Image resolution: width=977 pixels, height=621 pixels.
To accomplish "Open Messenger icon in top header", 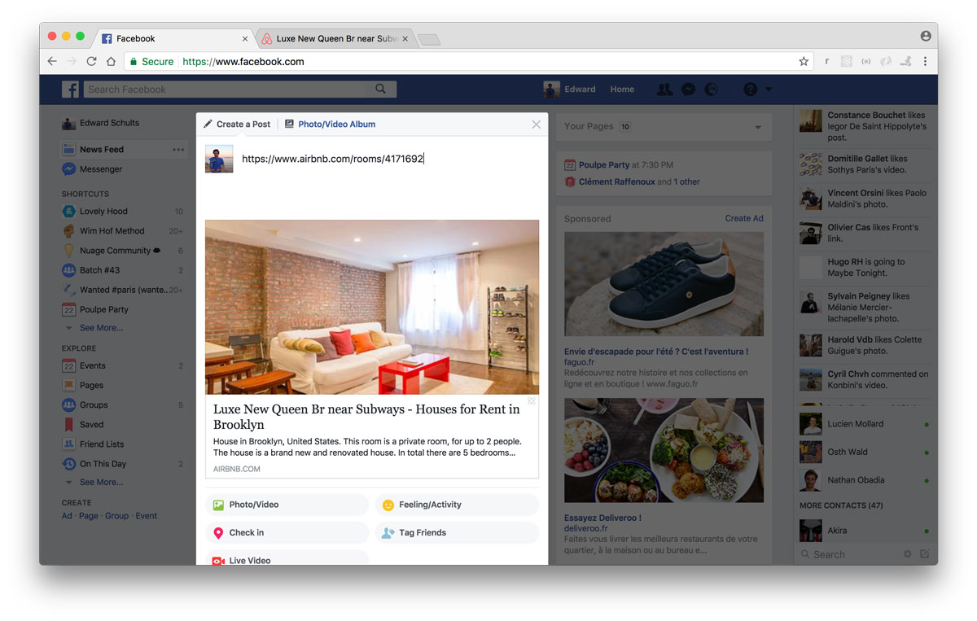I will [x=688, y=90].
